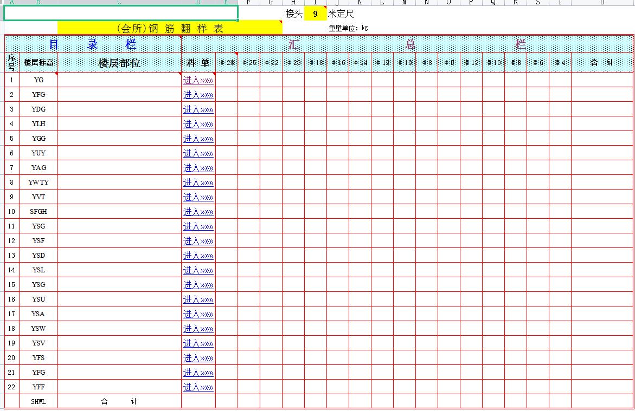Open the 进入 link for YDG row
635x411 pixels.
[198, 109]
